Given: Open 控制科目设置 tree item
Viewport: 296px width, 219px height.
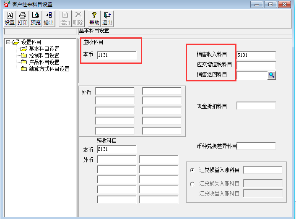Looking at the screenshot, I should click(44, 55).
